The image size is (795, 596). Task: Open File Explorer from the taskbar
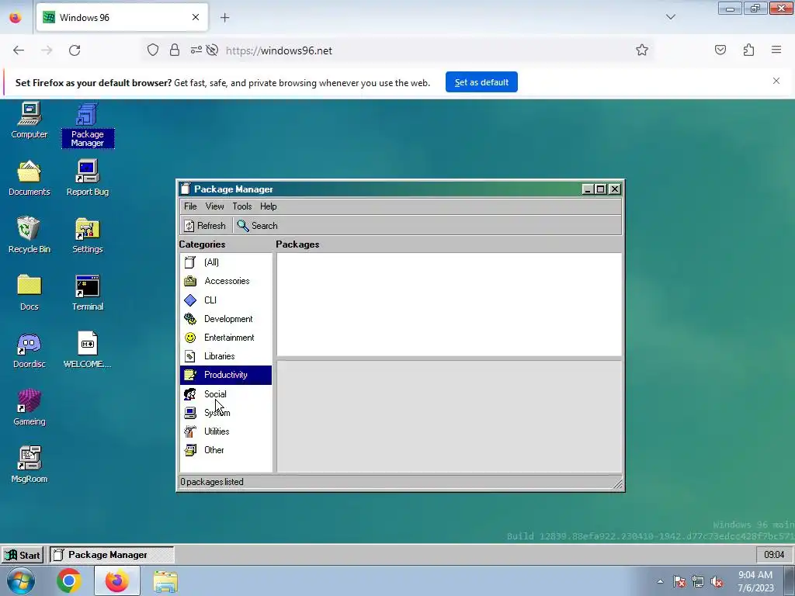[165, 580]
